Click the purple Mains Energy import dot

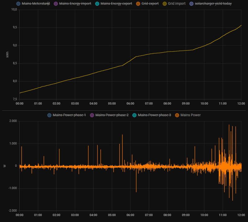[56, 4]
